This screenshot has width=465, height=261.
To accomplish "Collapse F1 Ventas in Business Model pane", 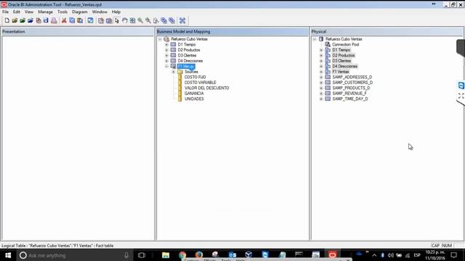I will pos(166,66).
